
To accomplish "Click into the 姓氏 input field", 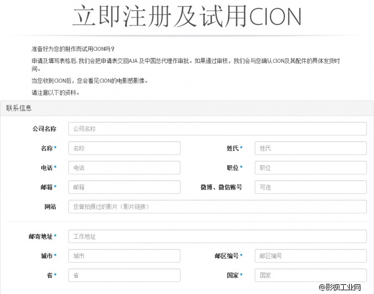I will (x=311, y=148).
